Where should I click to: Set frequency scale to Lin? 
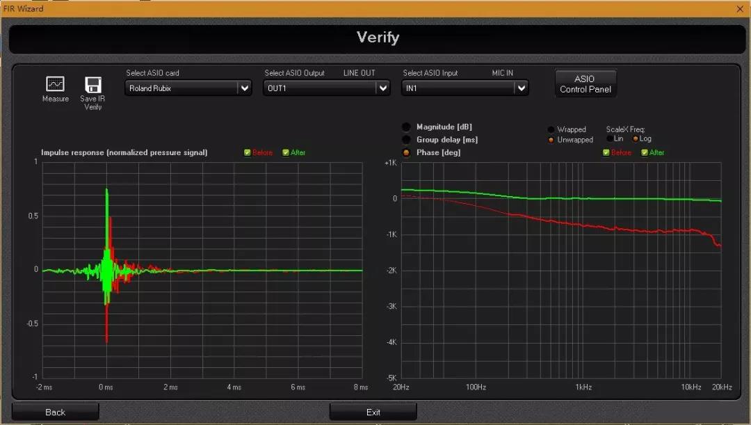610,138
